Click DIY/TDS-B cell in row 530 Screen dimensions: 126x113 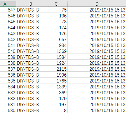31,110
